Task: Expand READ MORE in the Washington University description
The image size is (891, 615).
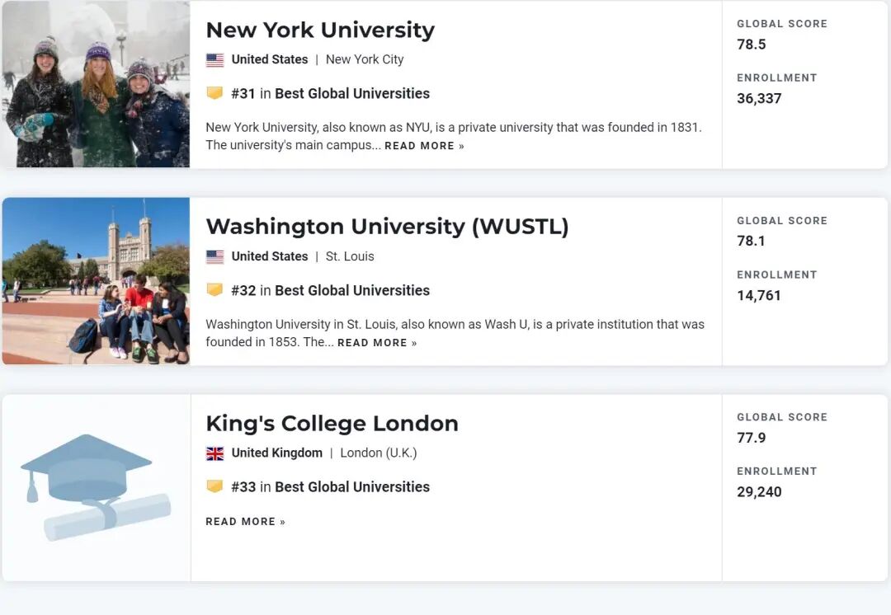Action: (x=377, y=343)
